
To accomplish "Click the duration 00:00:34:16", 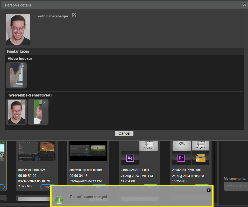I will pos(79,176).
